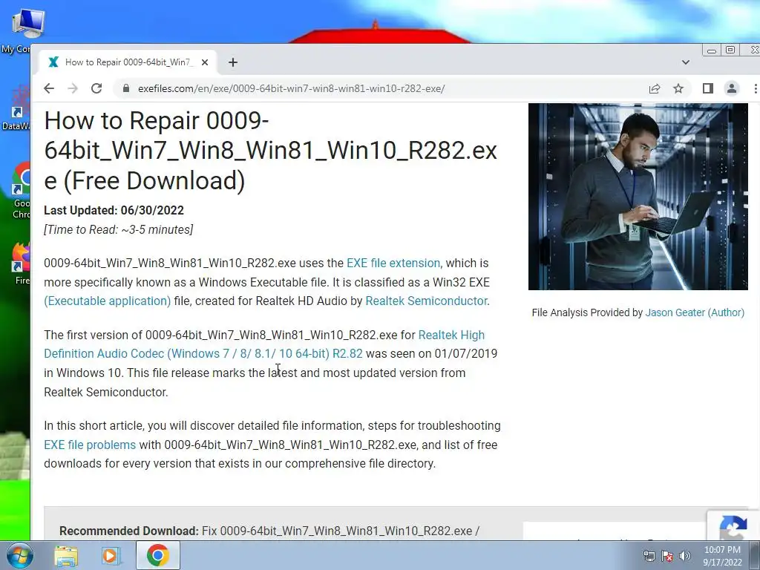Share this page via the share icon
Image resolution: width=760 pixels, height=570 pixels.
pyautogui.click(x=655, y=89)
